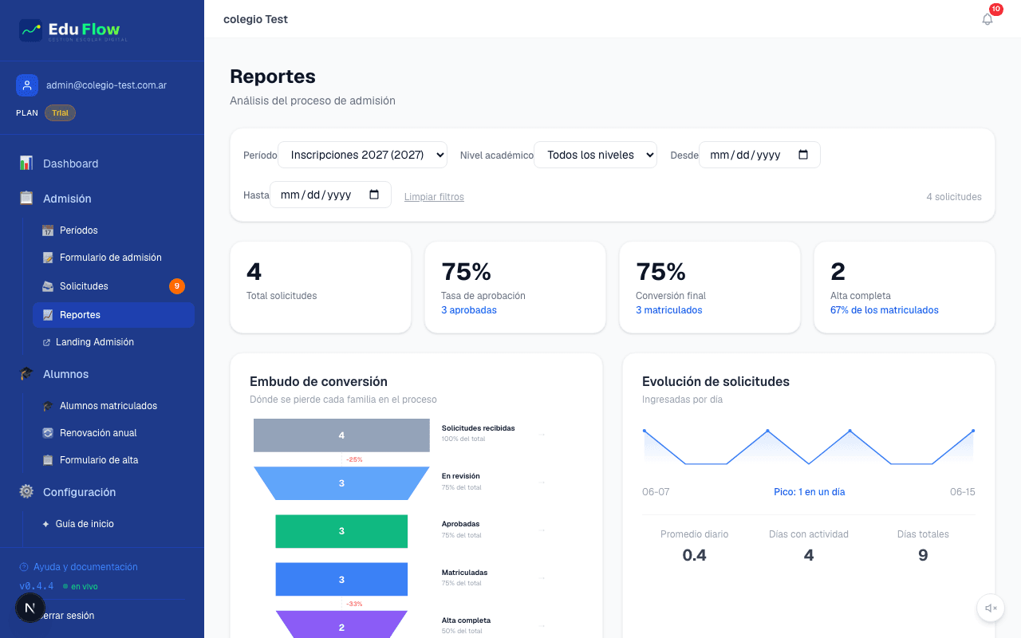Screen dimensions: 1021x638
Task: Click the Solicitudes inbox icon
Action: pos(48,286)
